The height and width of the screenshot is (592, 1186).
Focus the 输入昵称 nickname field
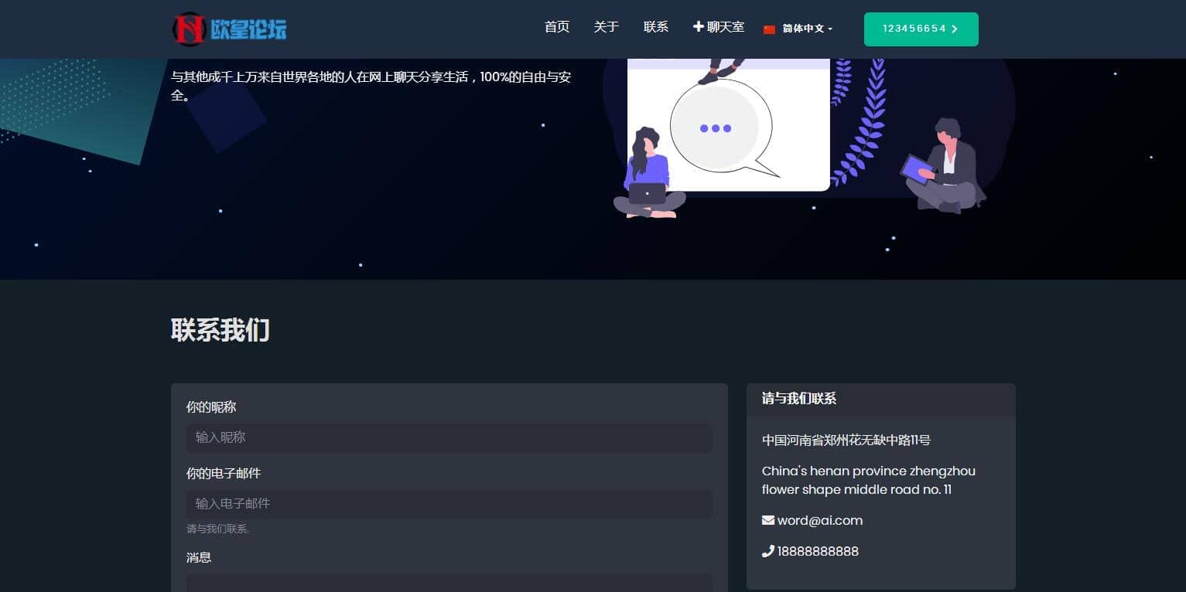[449, 437]
